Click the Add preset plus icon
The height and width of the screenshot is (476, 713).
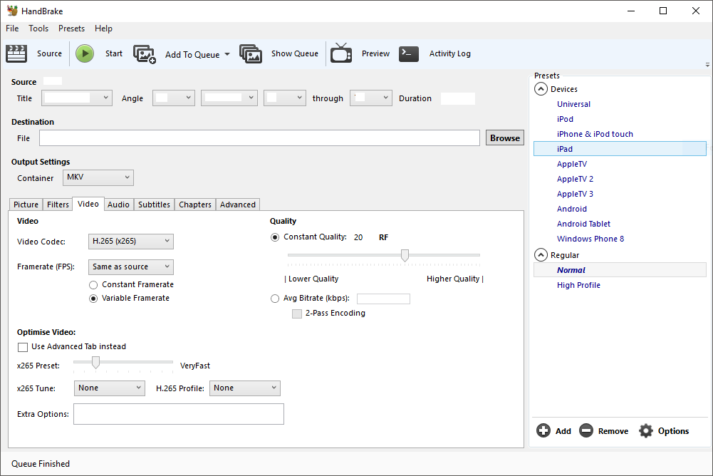(543, 430)
